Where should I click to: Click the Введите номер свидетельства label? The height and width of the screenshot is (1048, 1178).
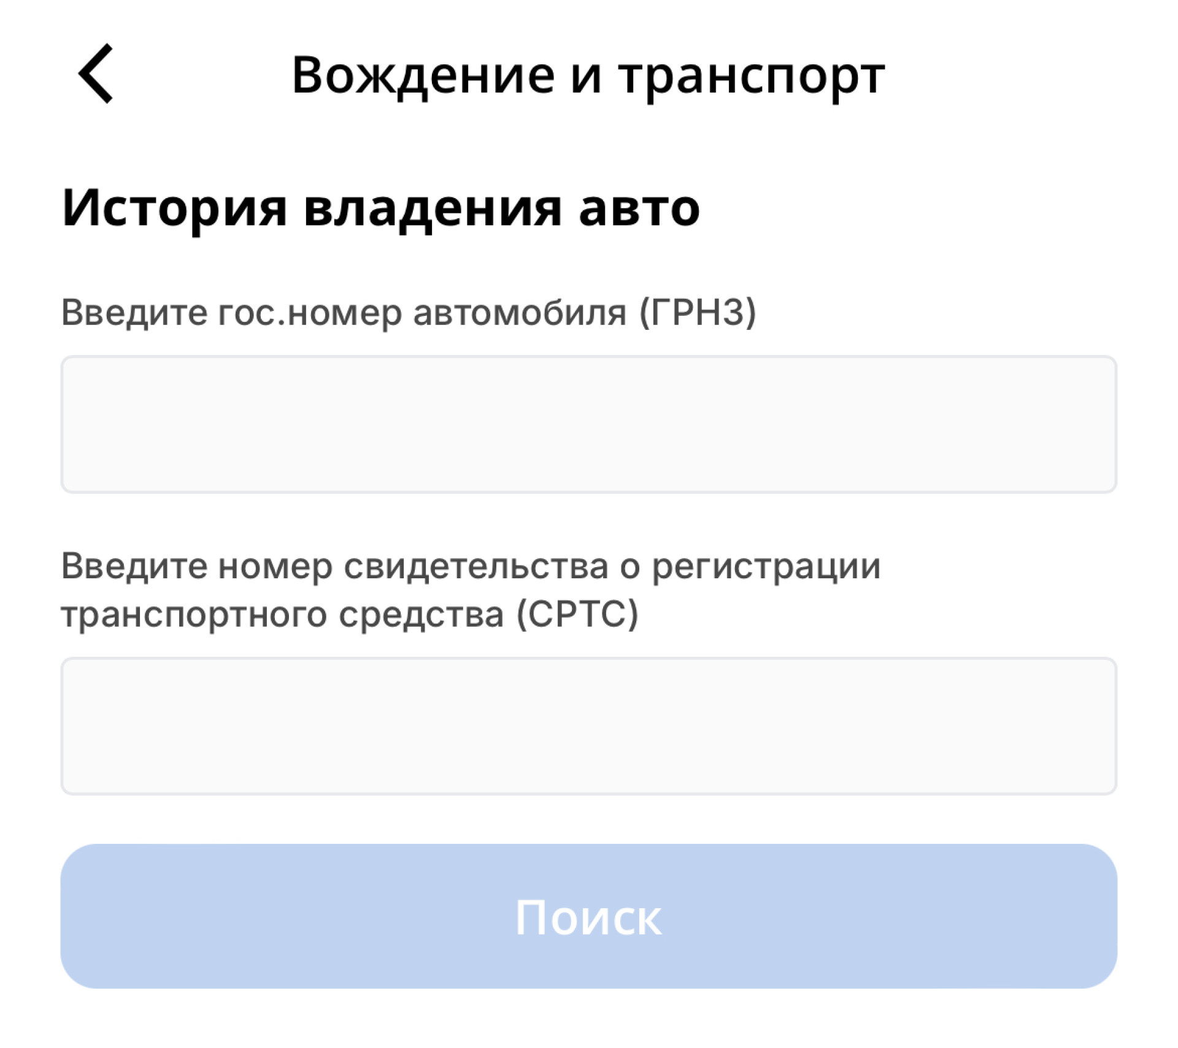[x=470, y=565]
